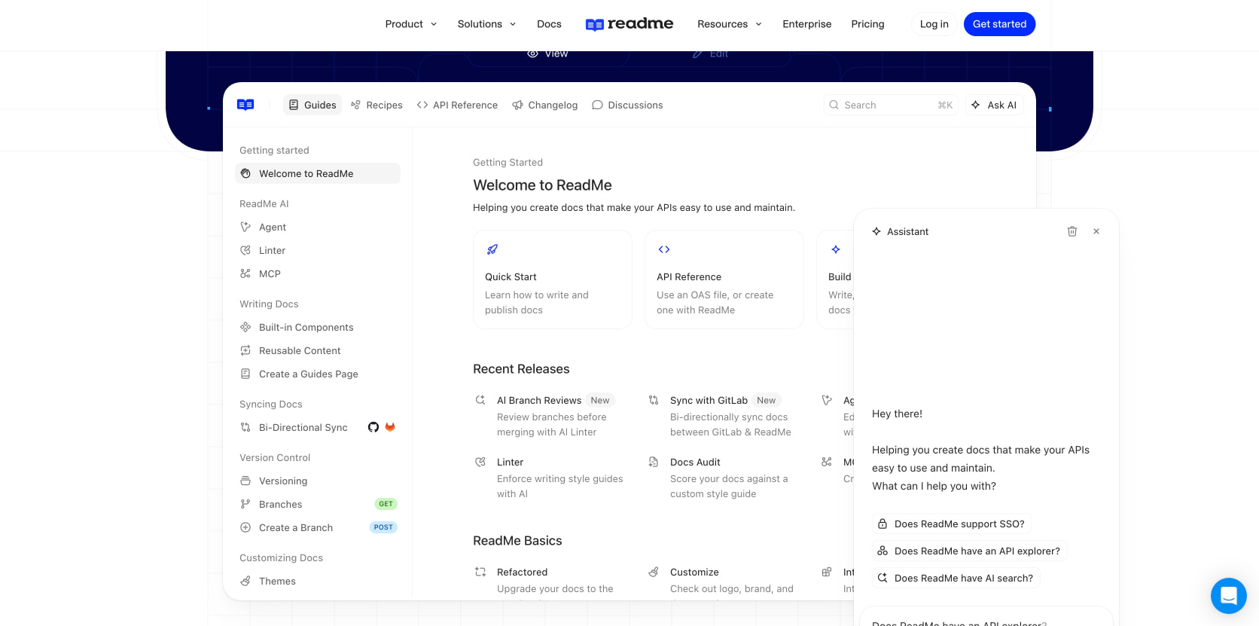The image size is (1259, 626).
Task: Click the Built-in Components icon in sidebar
Action: (245, 327)
